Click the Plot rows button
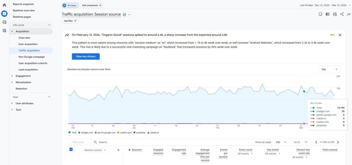 (78, 142)
